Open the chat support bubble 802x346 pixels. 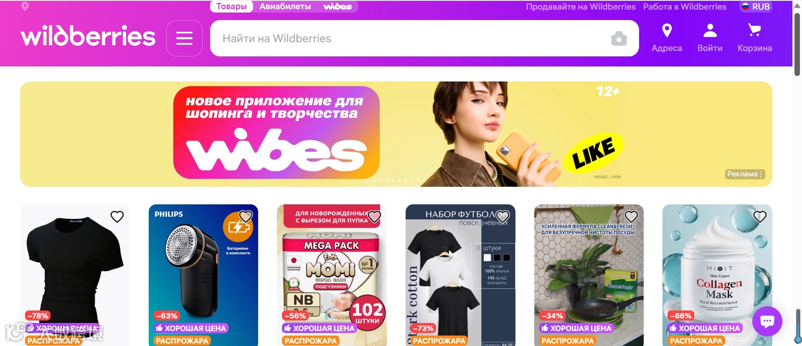point(767,321)
